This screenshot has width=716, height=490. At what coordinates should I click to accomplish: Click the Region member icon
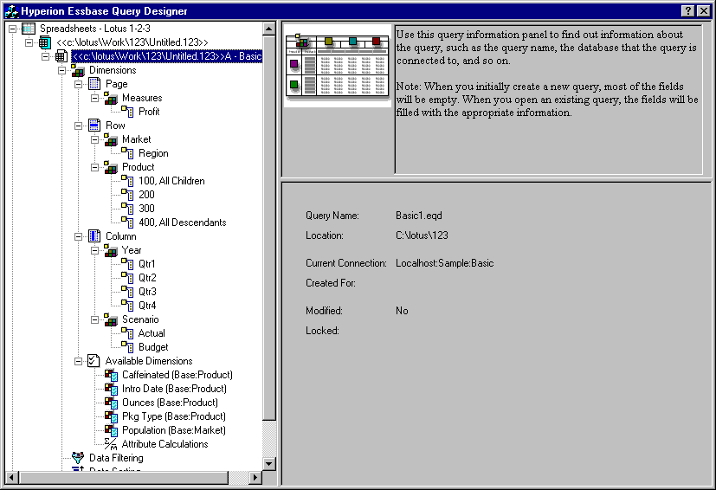127,153
